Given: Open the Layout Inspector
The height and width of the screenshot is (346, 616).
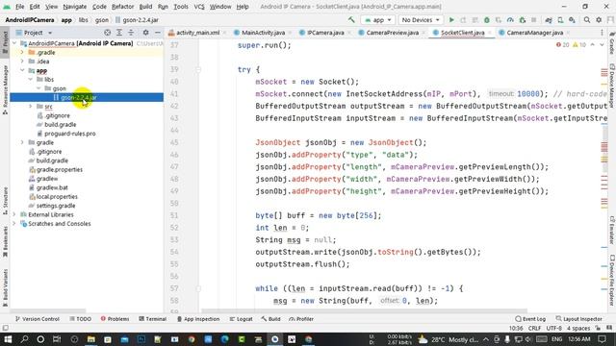Looking at the screenshot, I should [579, 319].
